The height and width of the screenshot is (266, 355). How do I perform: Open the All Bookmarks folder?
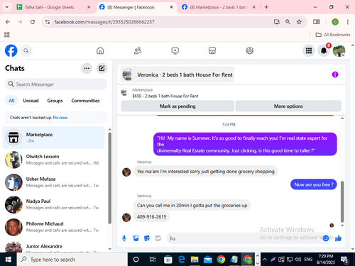[x=333, y=35]
